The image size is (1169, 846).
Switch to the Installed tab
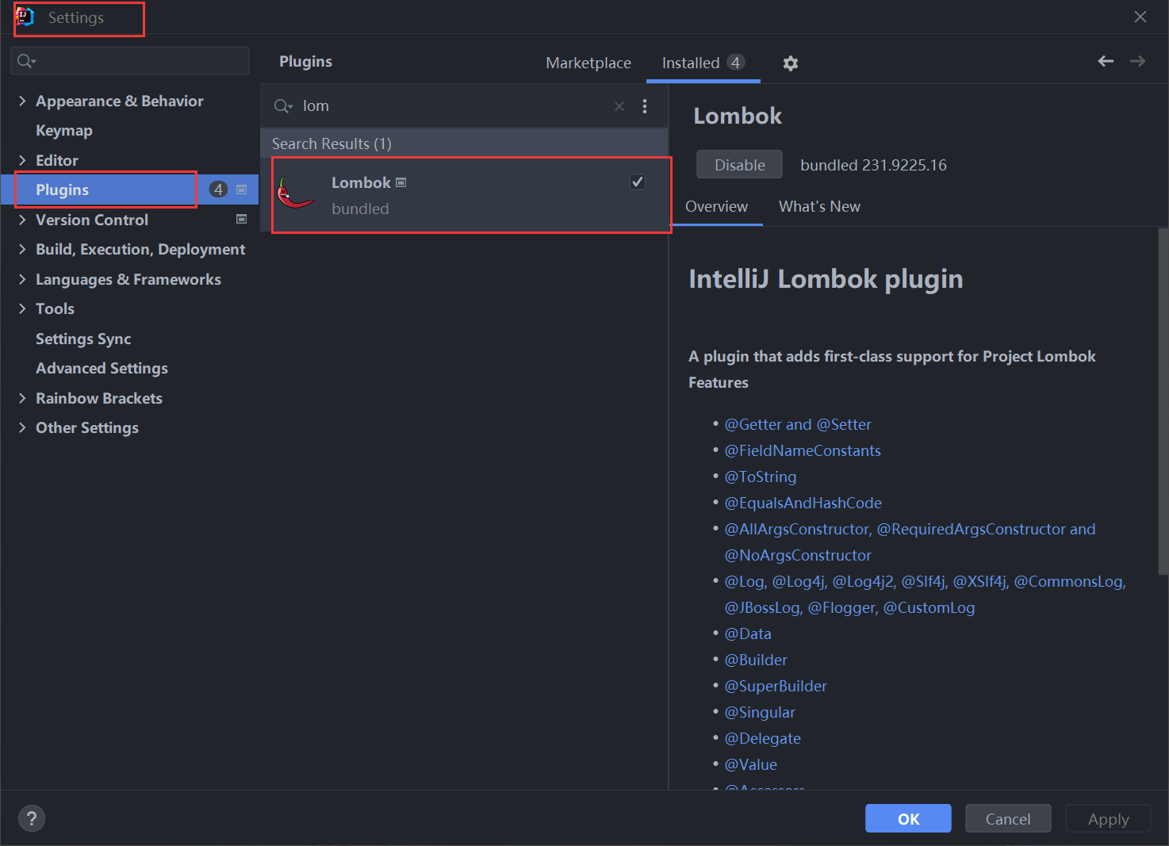pyautogui.click(x=703, y=63)
